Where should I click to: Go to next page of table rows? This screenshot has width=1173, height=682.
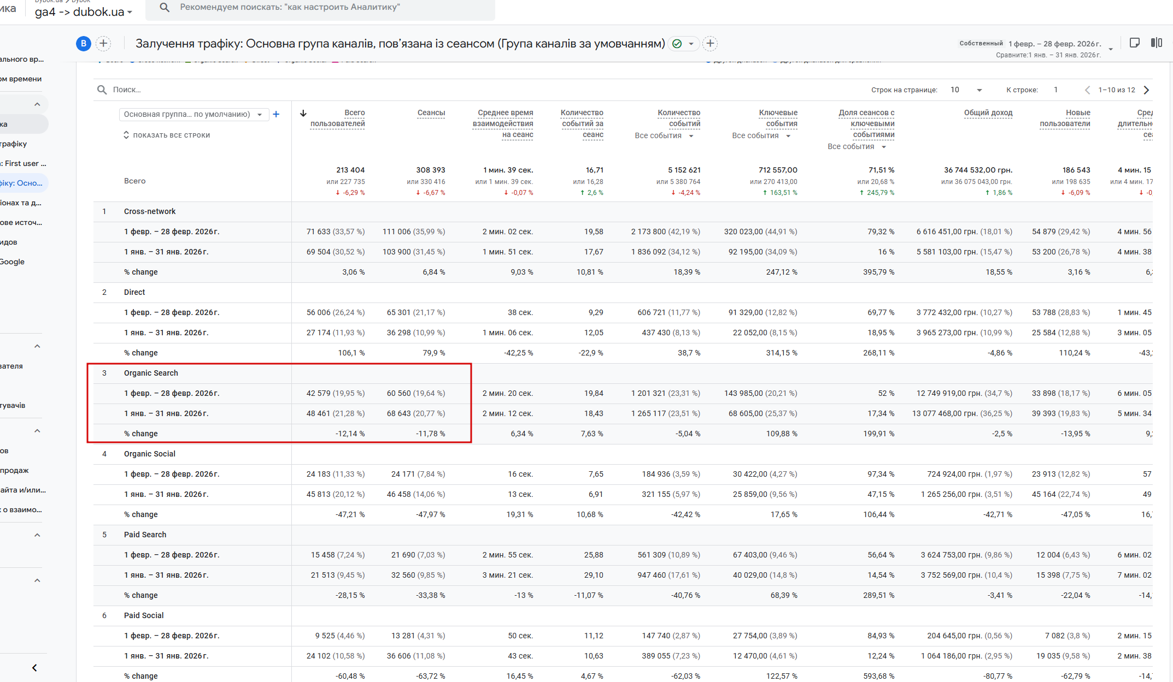1147,90
